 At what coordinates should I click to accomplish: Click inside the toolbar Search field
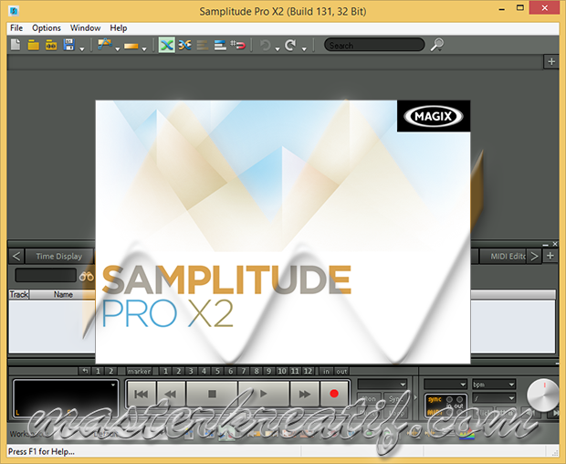click(x=374, y=45)
